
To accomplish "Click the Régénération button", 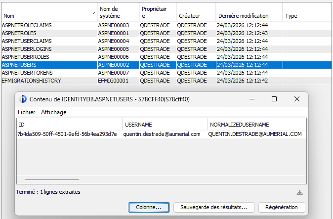I will pos(282,207).
